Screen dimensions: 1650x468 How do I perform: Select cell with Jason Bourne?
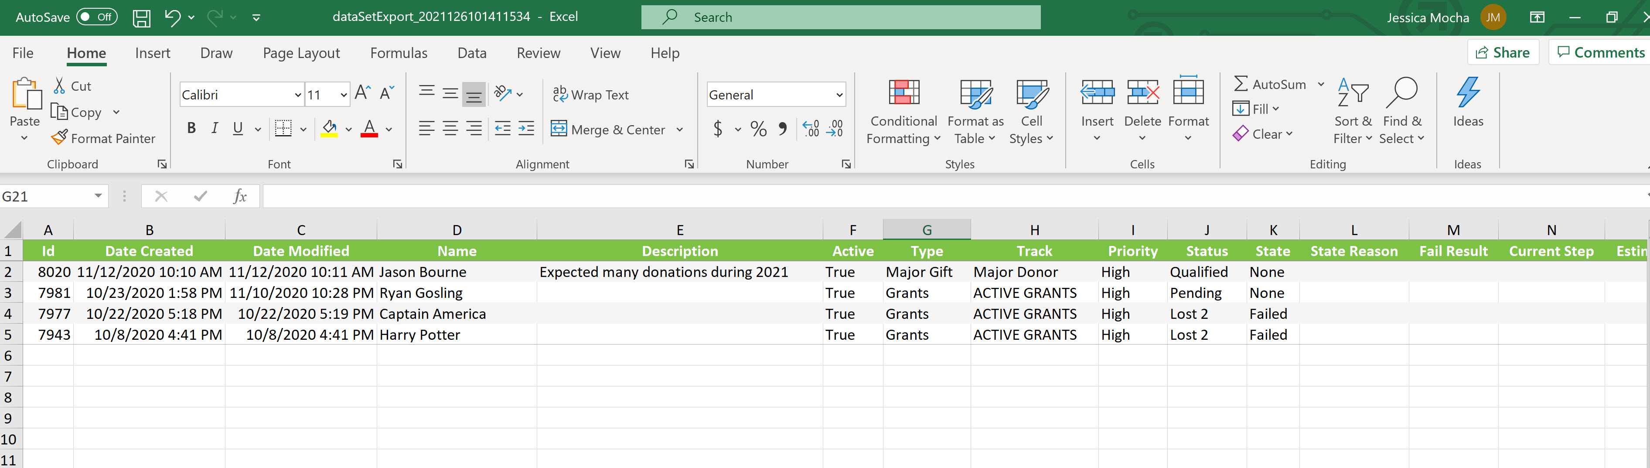[457, 272]
